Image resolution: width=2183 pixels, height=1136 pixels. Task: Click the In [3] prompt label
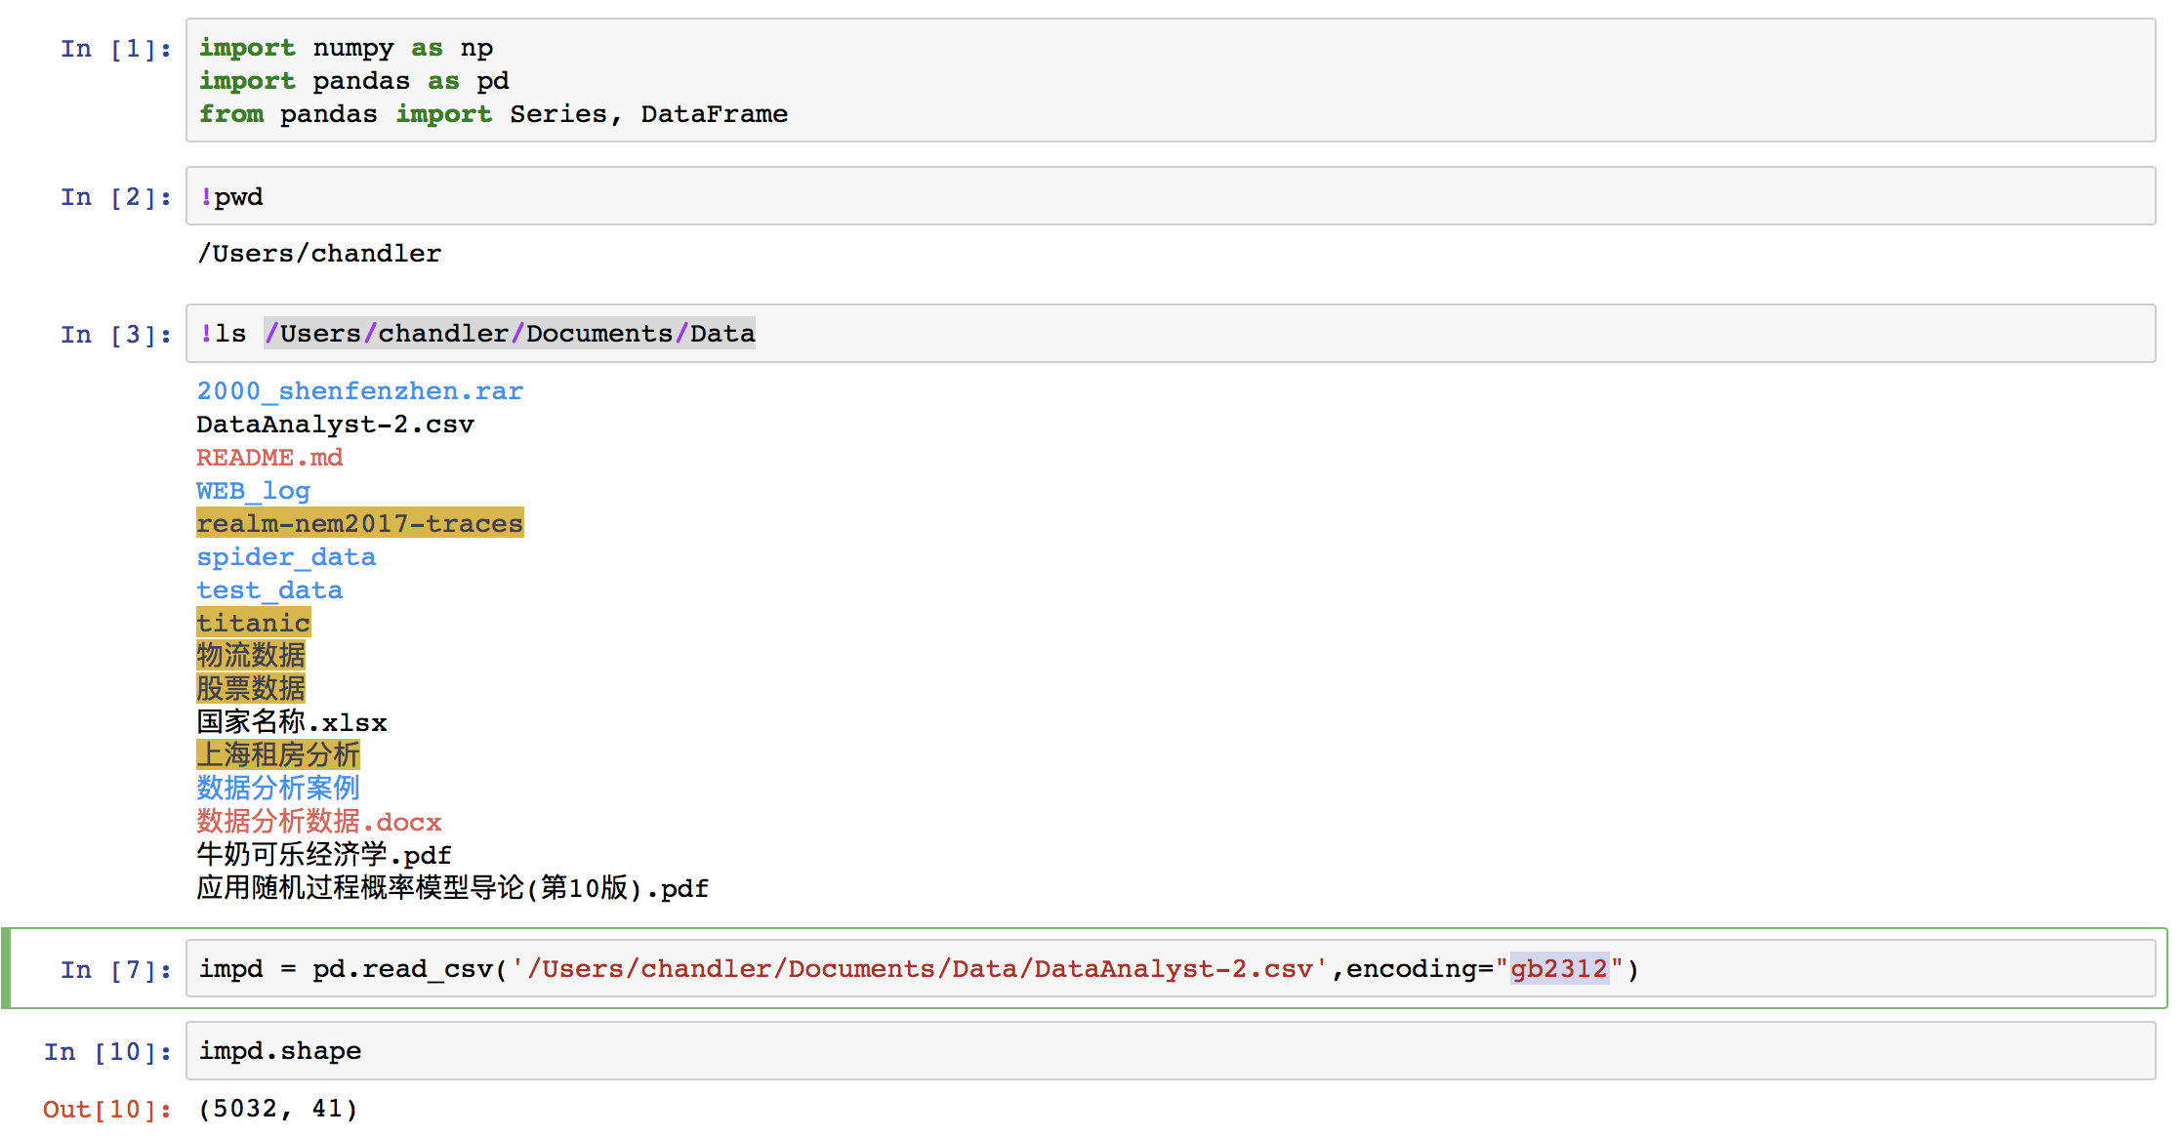click(115, 335)
